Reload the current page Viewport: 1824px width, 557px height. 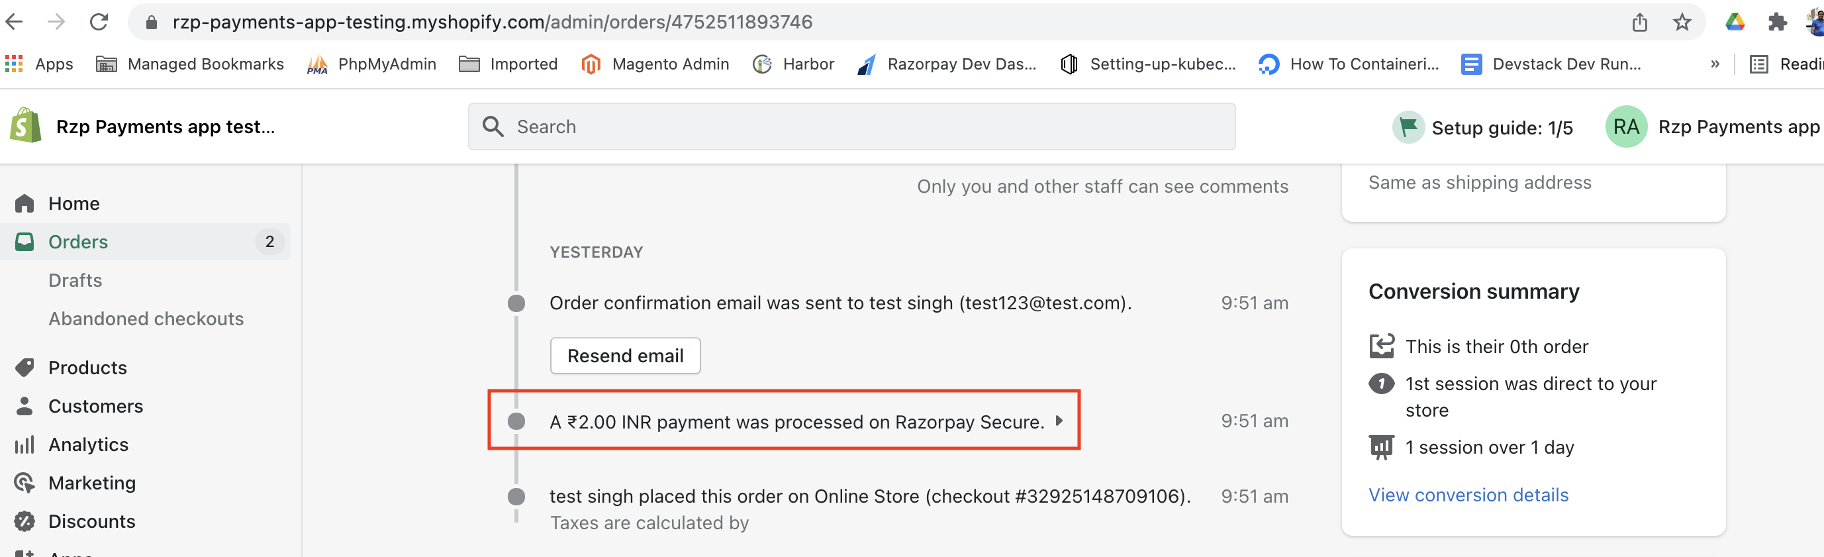click(99, 21)
